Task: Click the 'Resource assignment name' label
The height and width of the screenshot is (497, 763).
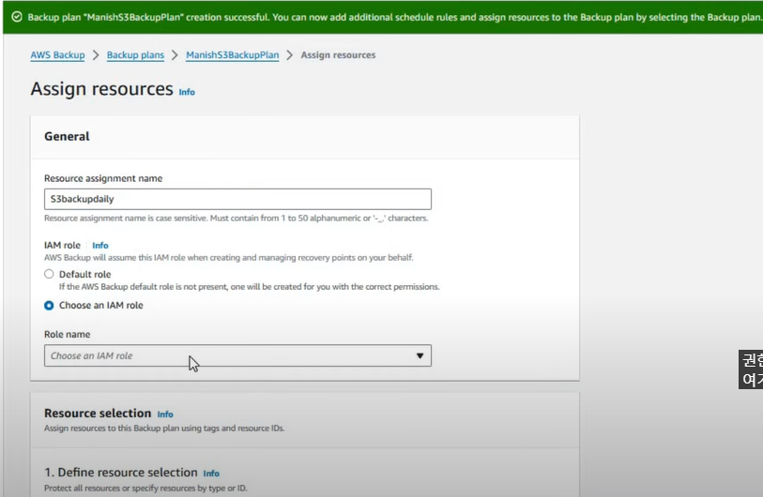Action: click(x=103, y=178)
